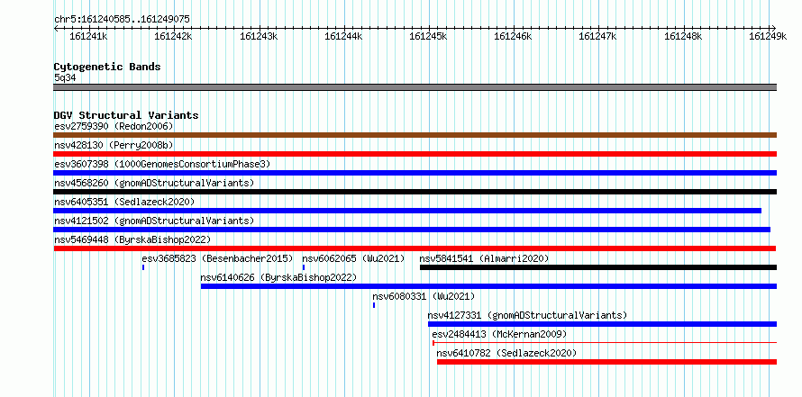
Task: Click ruler position 161242k
Action: point(173,36)
